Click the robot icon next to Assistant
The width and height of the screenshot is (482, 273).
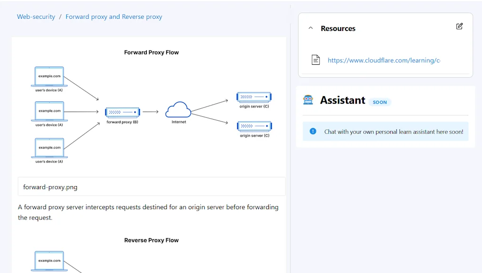(x=308, y=99)
